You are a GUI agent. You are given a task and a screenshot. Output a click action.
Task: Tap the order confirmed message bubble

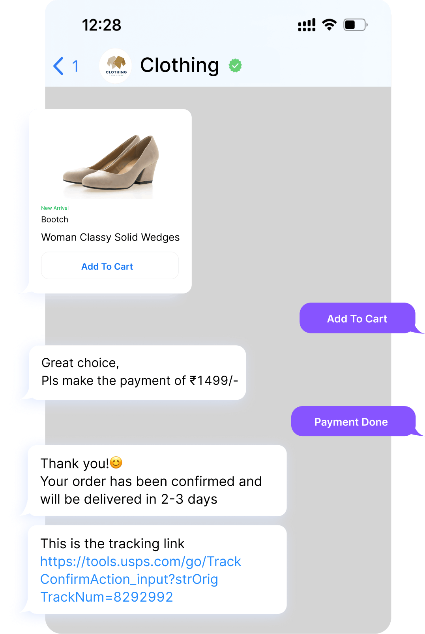[x=157, y=481]
